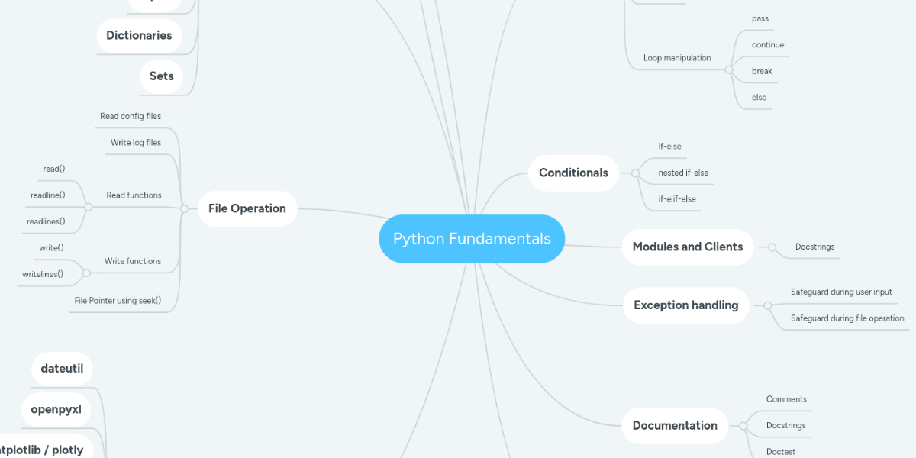Image resolution: width=916 pixels, height=458 pixels.
Task: Select the Doctest leaf under Documentation
Action: click(x=780, y=451)
